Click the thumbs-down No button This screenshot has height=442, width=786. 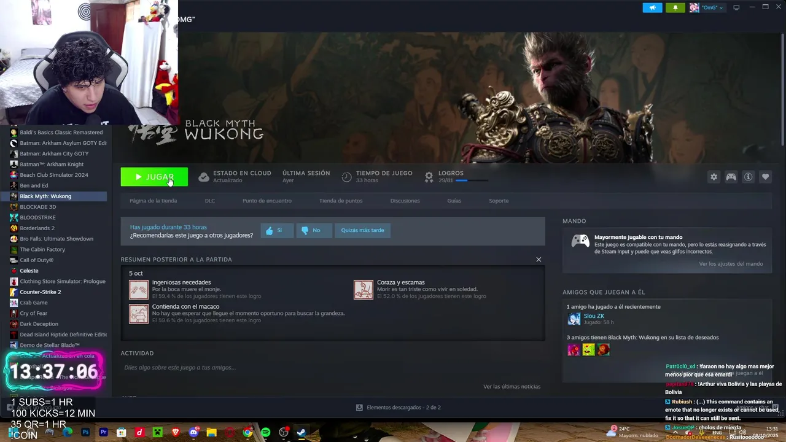314,230
